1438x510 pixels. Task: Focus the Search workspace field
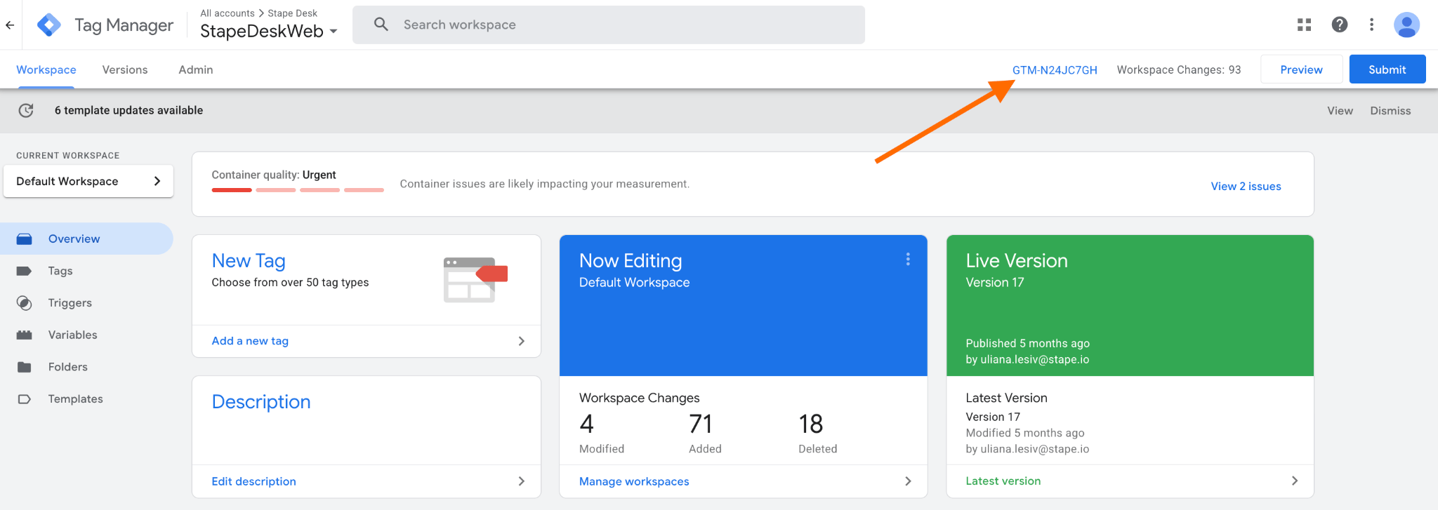pos(609,25)
